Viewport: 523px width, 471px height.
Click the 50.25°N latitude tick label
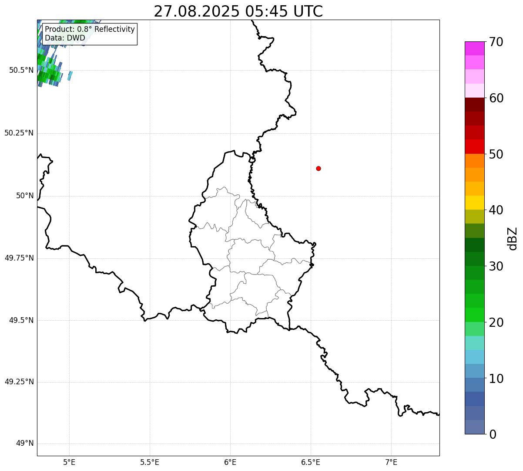[x=19, y=133]
